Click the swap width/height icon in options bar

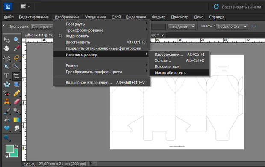click(x=254, y=27)
